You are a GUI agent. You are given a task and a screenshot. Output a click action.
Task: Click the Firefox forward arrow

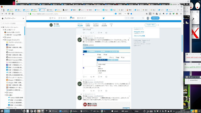pos(6,14)
